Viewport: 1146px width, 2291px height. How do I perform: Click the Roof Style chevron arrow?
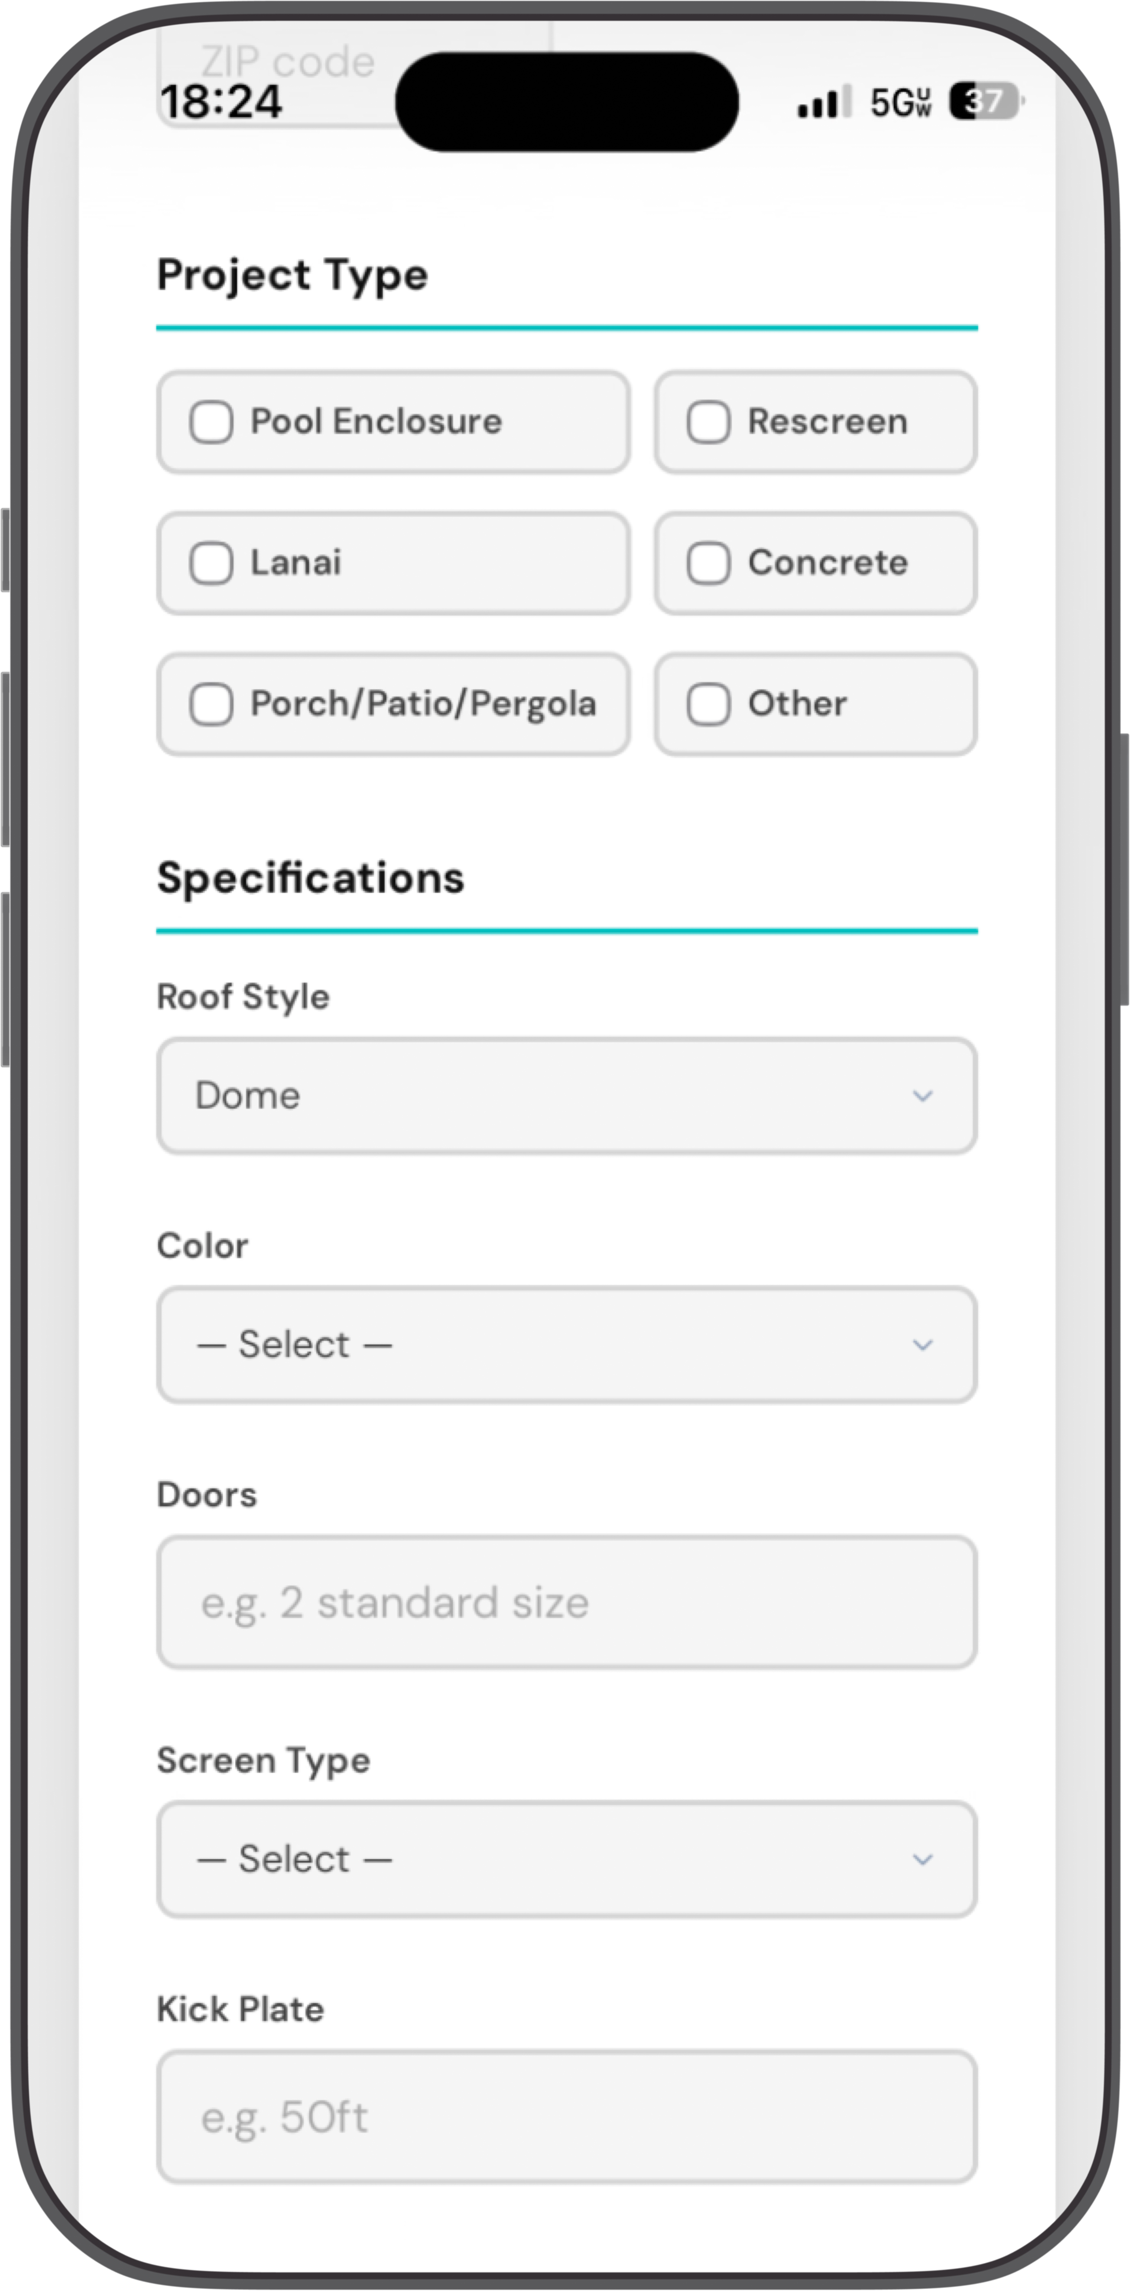(x=923, y=1096)
